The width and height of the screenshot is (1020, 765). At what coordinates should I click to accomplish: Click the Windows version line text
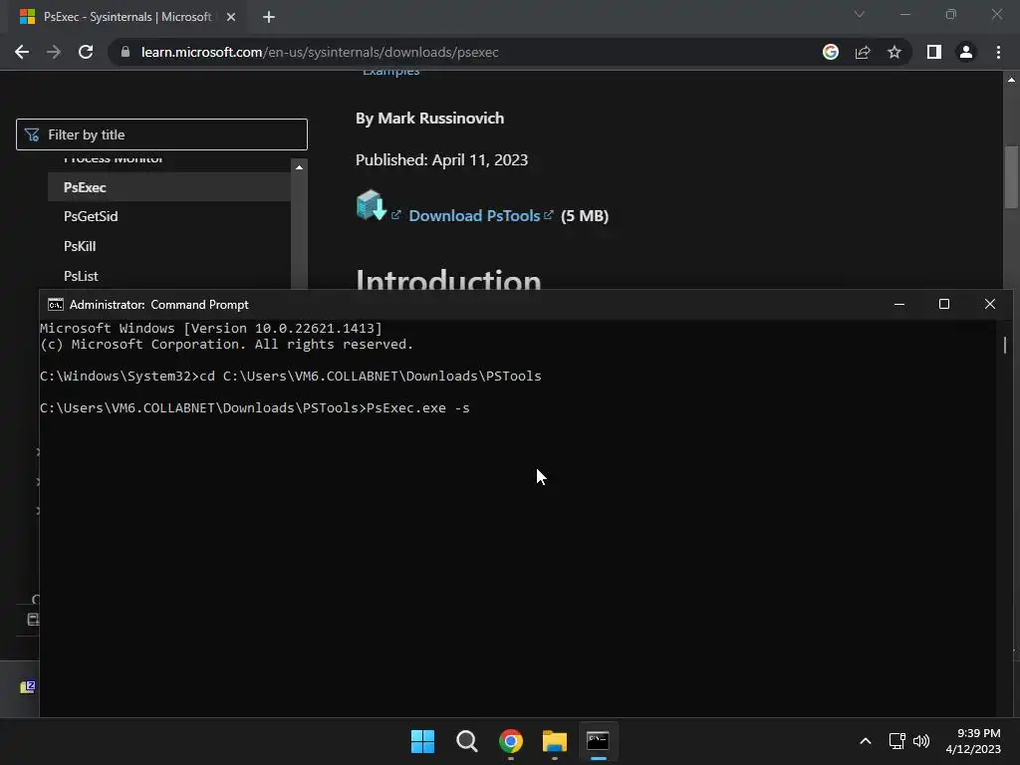click(x=211, y=328)
